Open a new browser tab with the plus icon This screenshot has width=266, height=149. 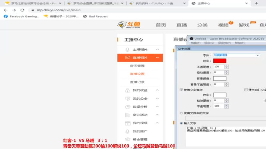pyautogui.click(x=256, y=3)
